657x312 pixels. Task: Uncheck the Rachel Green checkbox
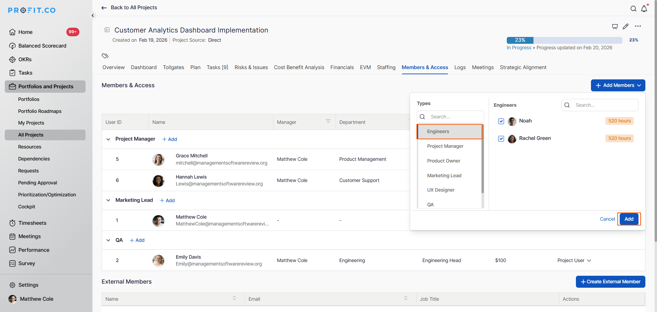pyautogui.click(x=501, y=139)
